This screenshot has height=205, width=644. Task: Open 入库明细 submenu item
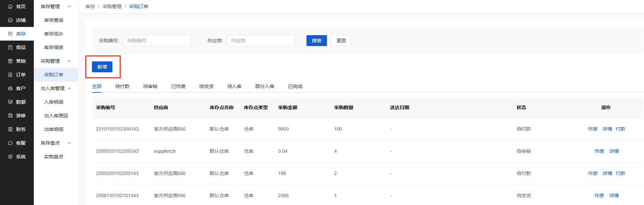[x=54, y=102]
